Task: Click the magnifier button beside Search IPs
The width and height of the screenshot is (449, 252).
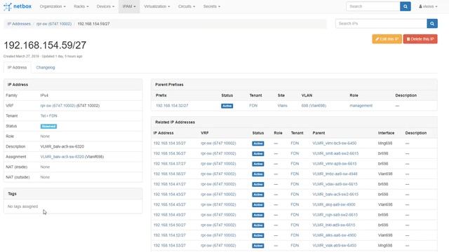Action: point(432,23)
